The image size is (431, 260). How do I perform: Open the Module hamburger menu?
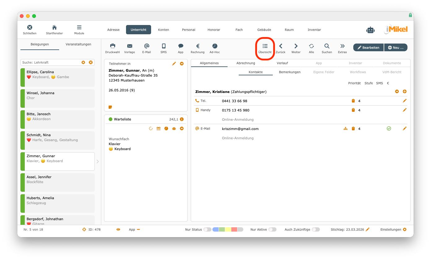[x=79, y=30]
